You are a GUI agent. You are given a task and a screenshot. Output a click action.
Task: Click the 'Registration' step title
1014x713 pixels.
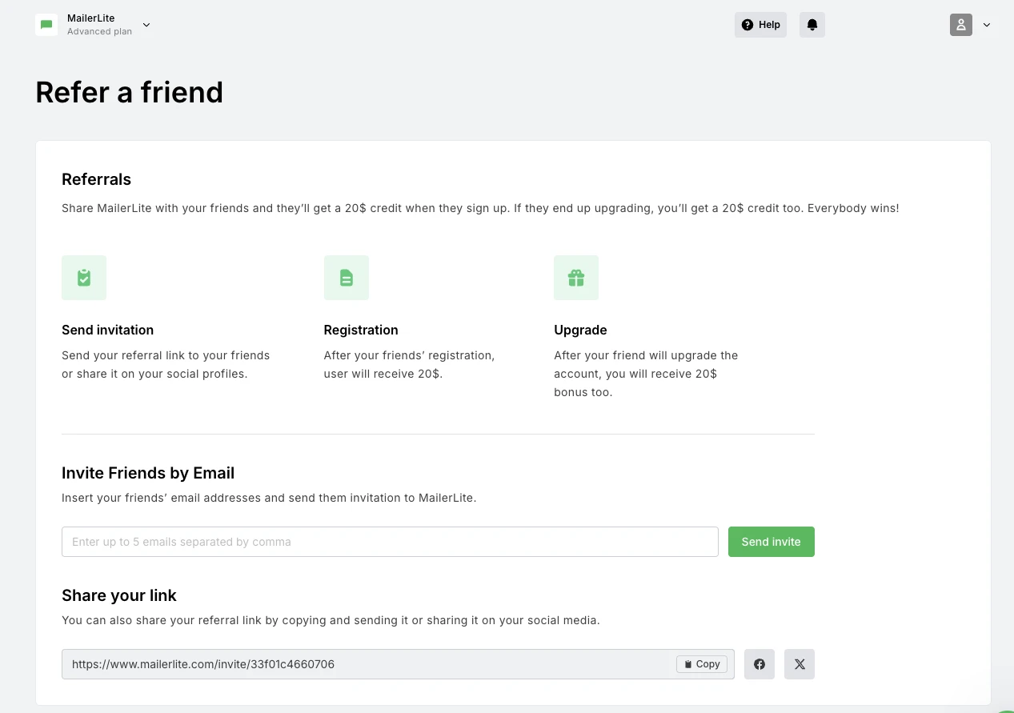click(361, 330)
